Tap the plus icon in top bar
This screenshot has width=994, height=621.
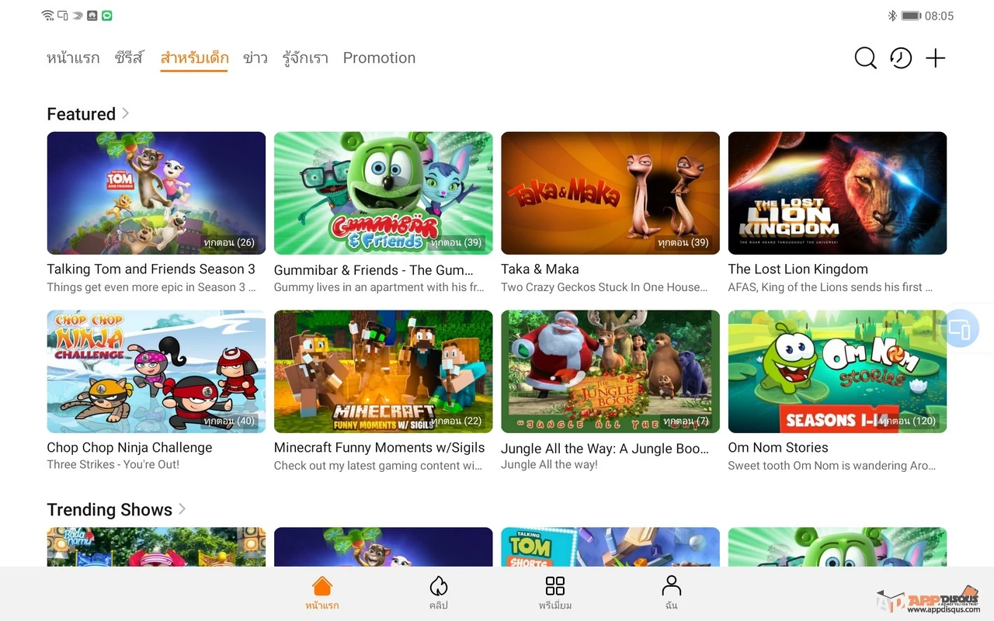(x=936, y=58)
